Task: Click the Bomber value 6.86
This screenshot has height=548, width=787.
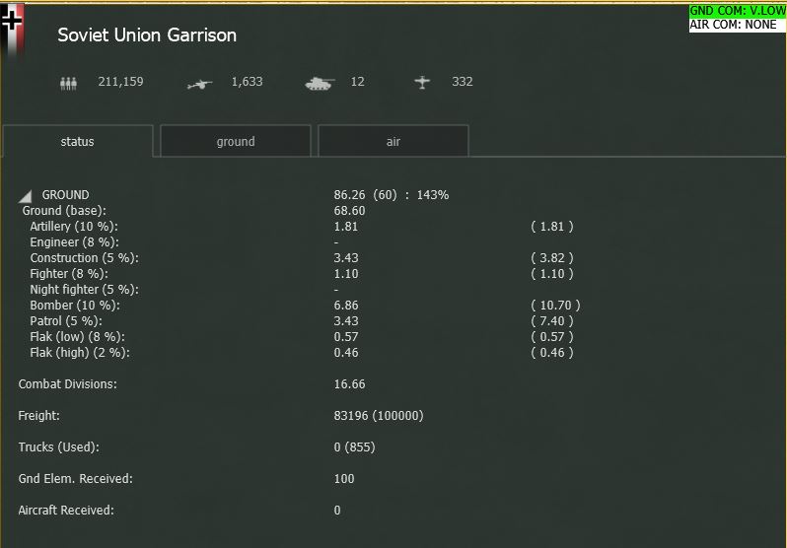Action: (346, 306)
